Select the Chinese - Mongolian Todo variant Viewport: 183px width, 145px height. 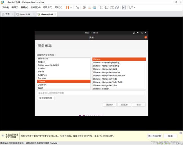click(119, 79)
